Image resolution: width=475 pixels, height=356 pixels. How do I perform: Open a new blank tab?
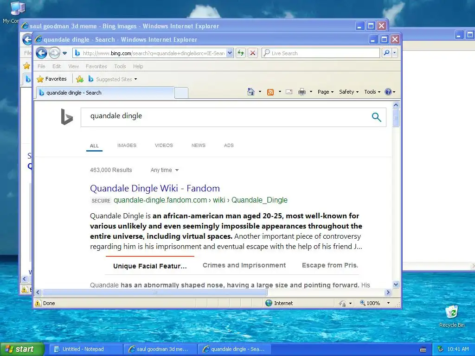[181, 93]
